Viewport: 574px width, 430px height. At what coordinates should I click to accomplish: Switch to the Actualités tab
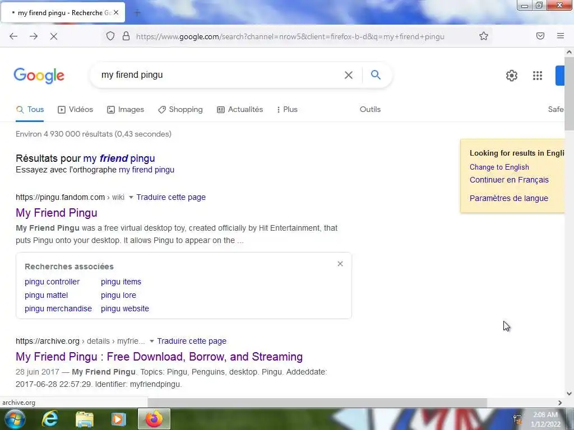(240, 109)
